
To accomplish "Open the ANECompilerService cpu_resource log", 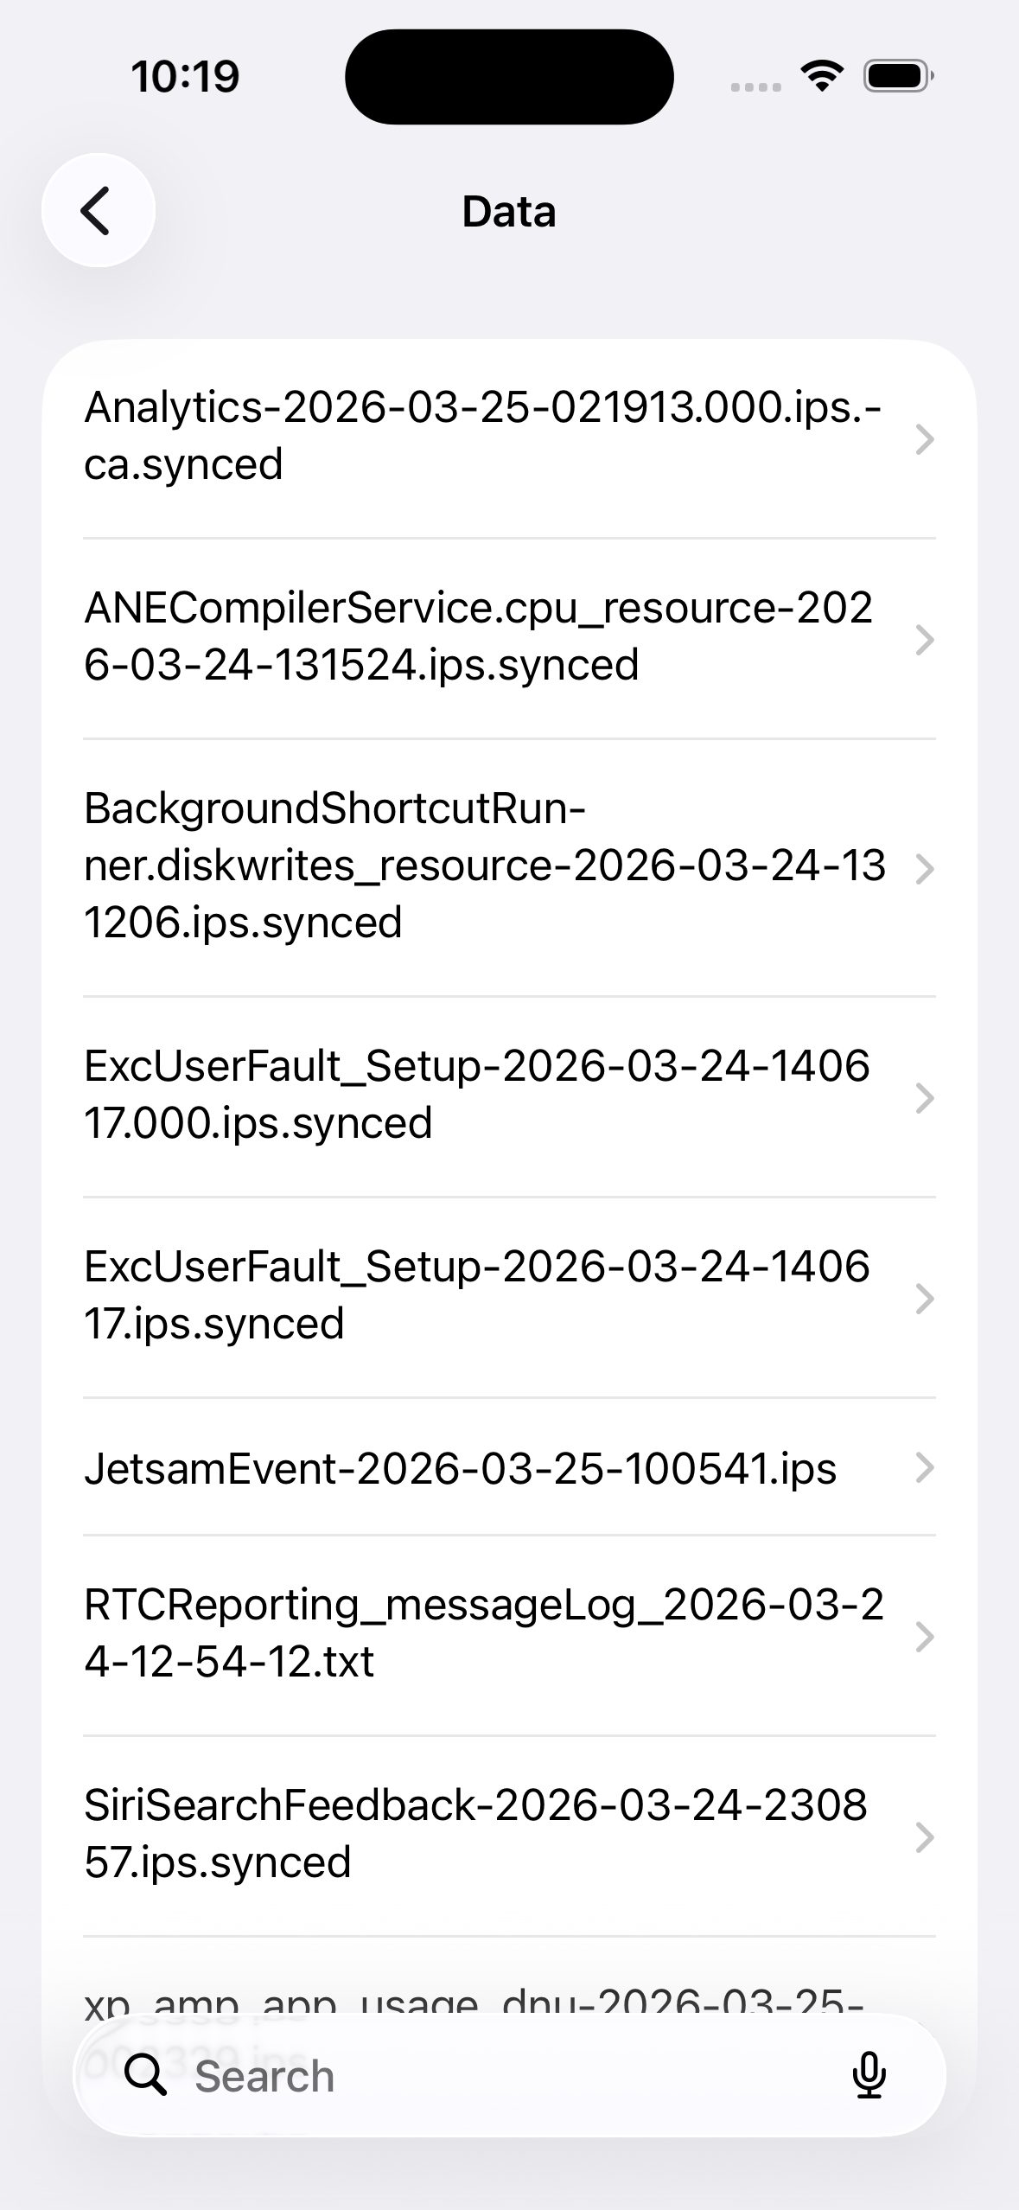I will tap(484, 637).
